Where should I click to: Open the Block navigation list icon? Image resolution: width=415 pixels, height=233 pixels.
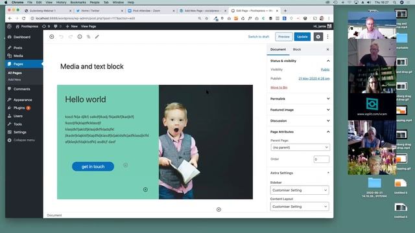coord(88,37)
